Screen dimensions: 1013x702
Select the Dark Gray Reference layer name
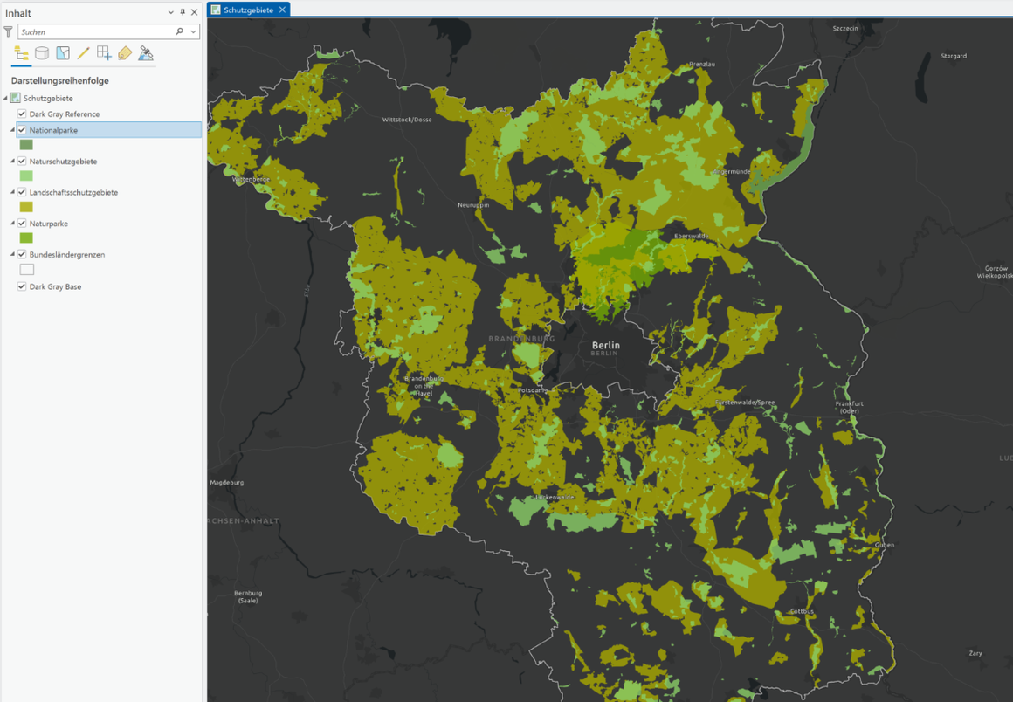click(x=65, y=114)
